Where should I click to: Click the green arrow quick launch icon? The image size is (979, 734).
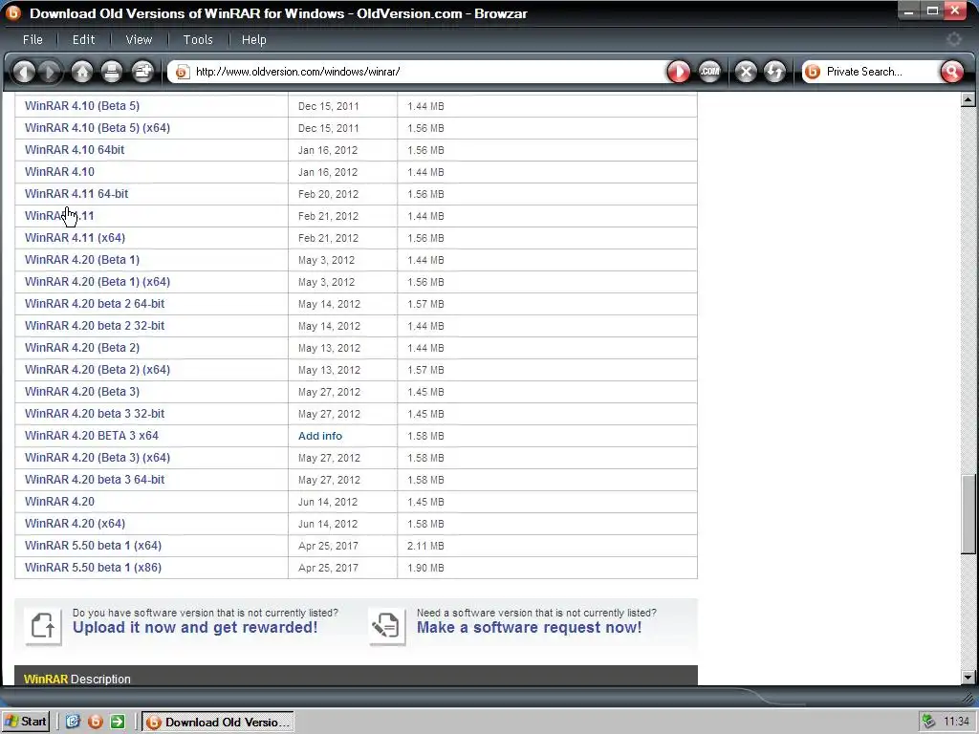[x=118, y=722]
